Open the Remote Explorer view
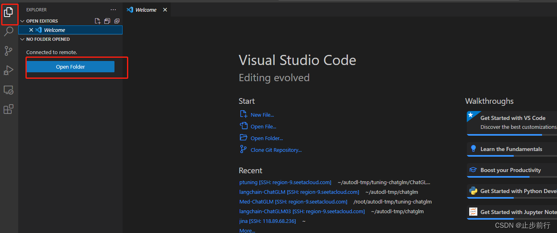 8,90
